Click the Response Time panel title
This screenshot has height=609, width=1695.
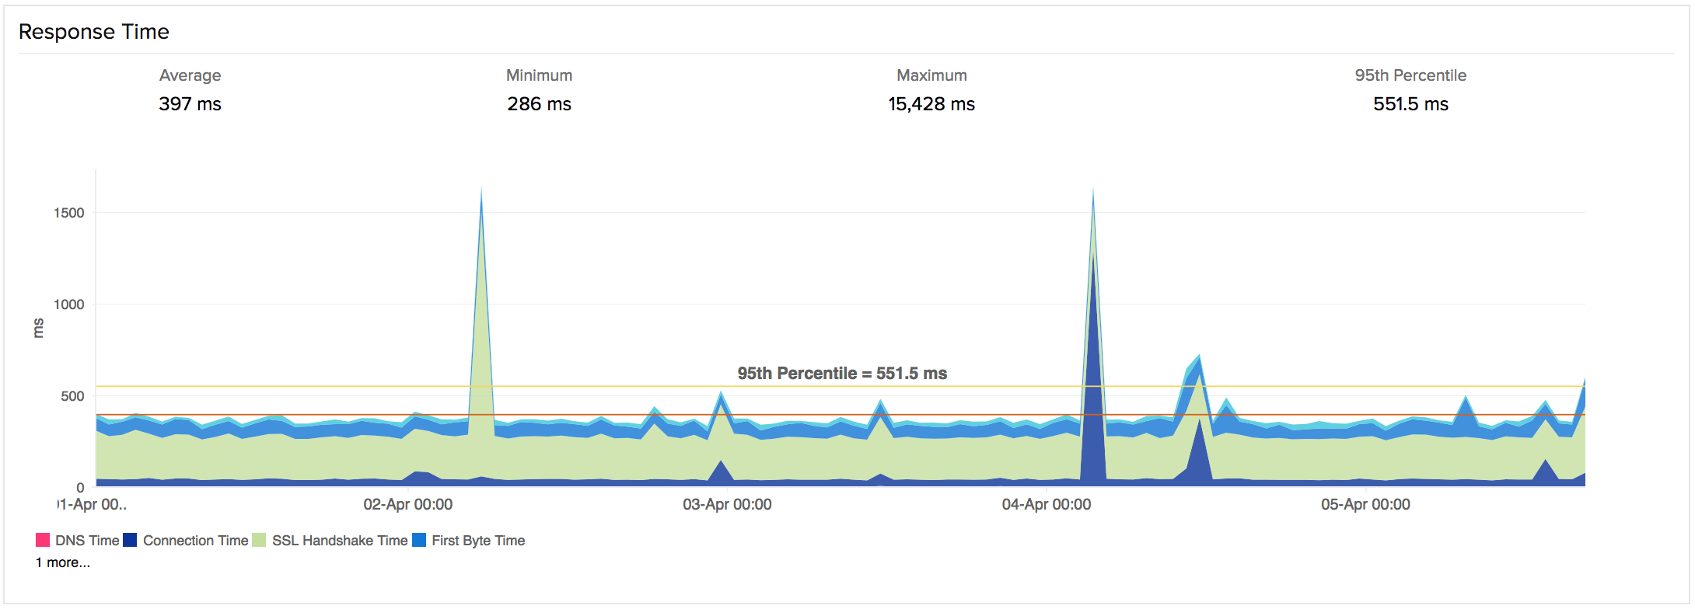(x=94, y=32)
